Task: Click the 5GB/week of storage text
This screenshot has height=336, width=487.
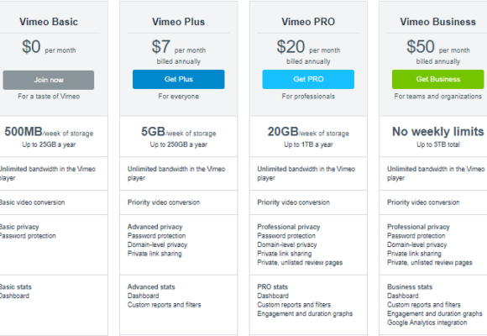Action: point(179,132)
